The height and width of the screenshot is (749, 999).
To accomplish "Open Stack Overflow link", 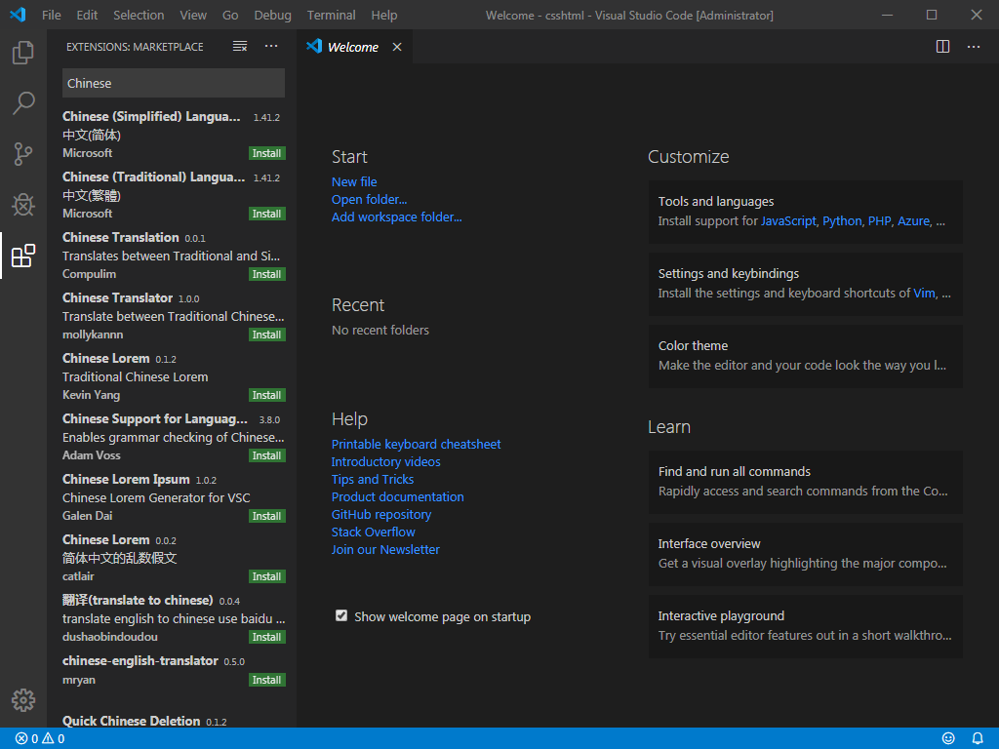I will [x=374, y=532].
